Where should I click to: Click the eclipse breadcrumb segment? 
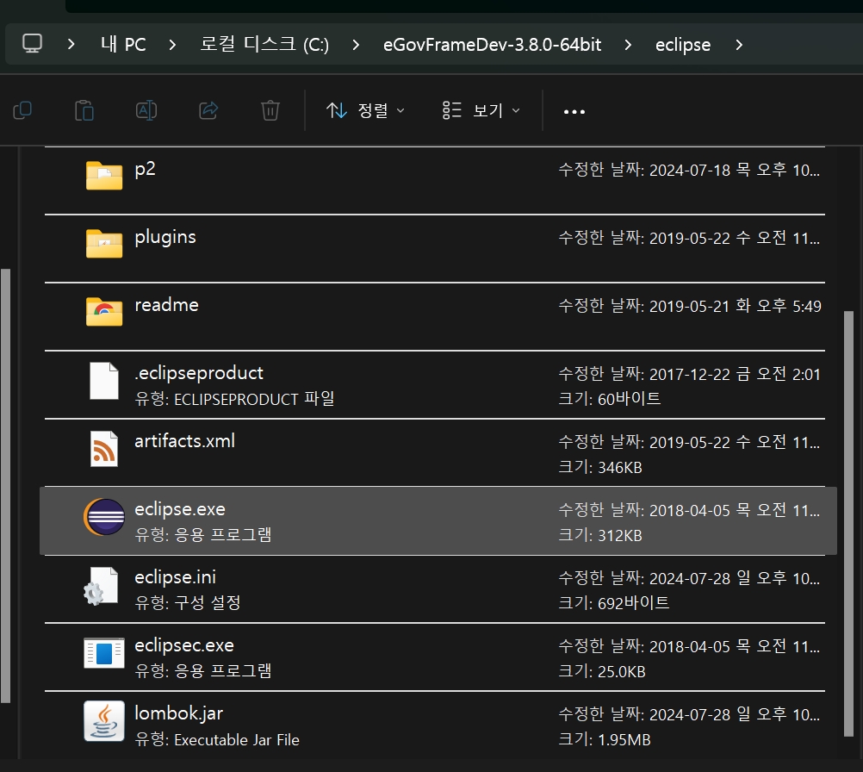[683, 45]
